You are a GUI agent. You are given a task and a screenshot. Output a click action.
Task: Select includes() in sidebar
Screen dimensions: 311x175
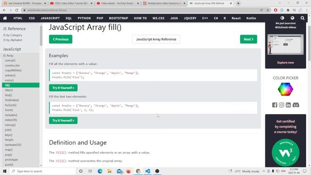point(11,115)
